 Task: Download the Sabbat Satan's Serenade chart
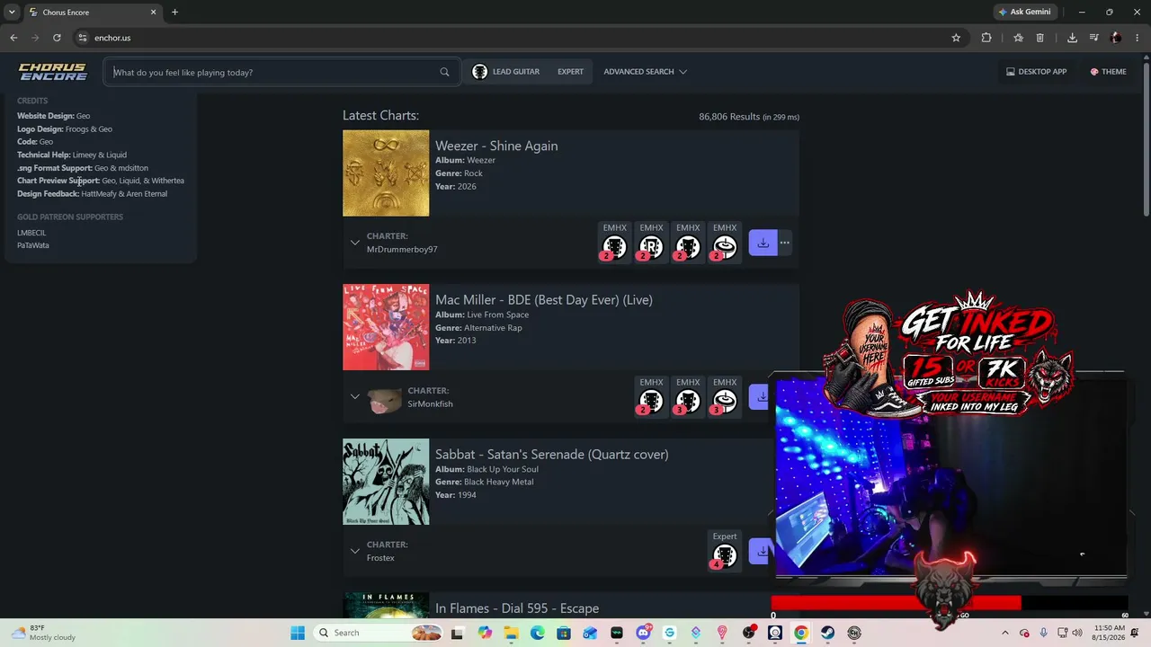click(x=761, y=551)
